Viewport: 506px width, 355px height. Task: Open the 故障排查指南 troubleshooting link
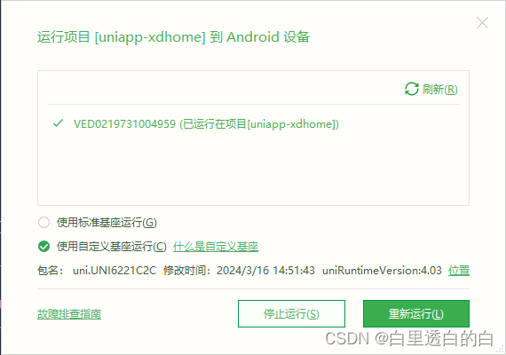pyautogui.click(x=69, y=313)
